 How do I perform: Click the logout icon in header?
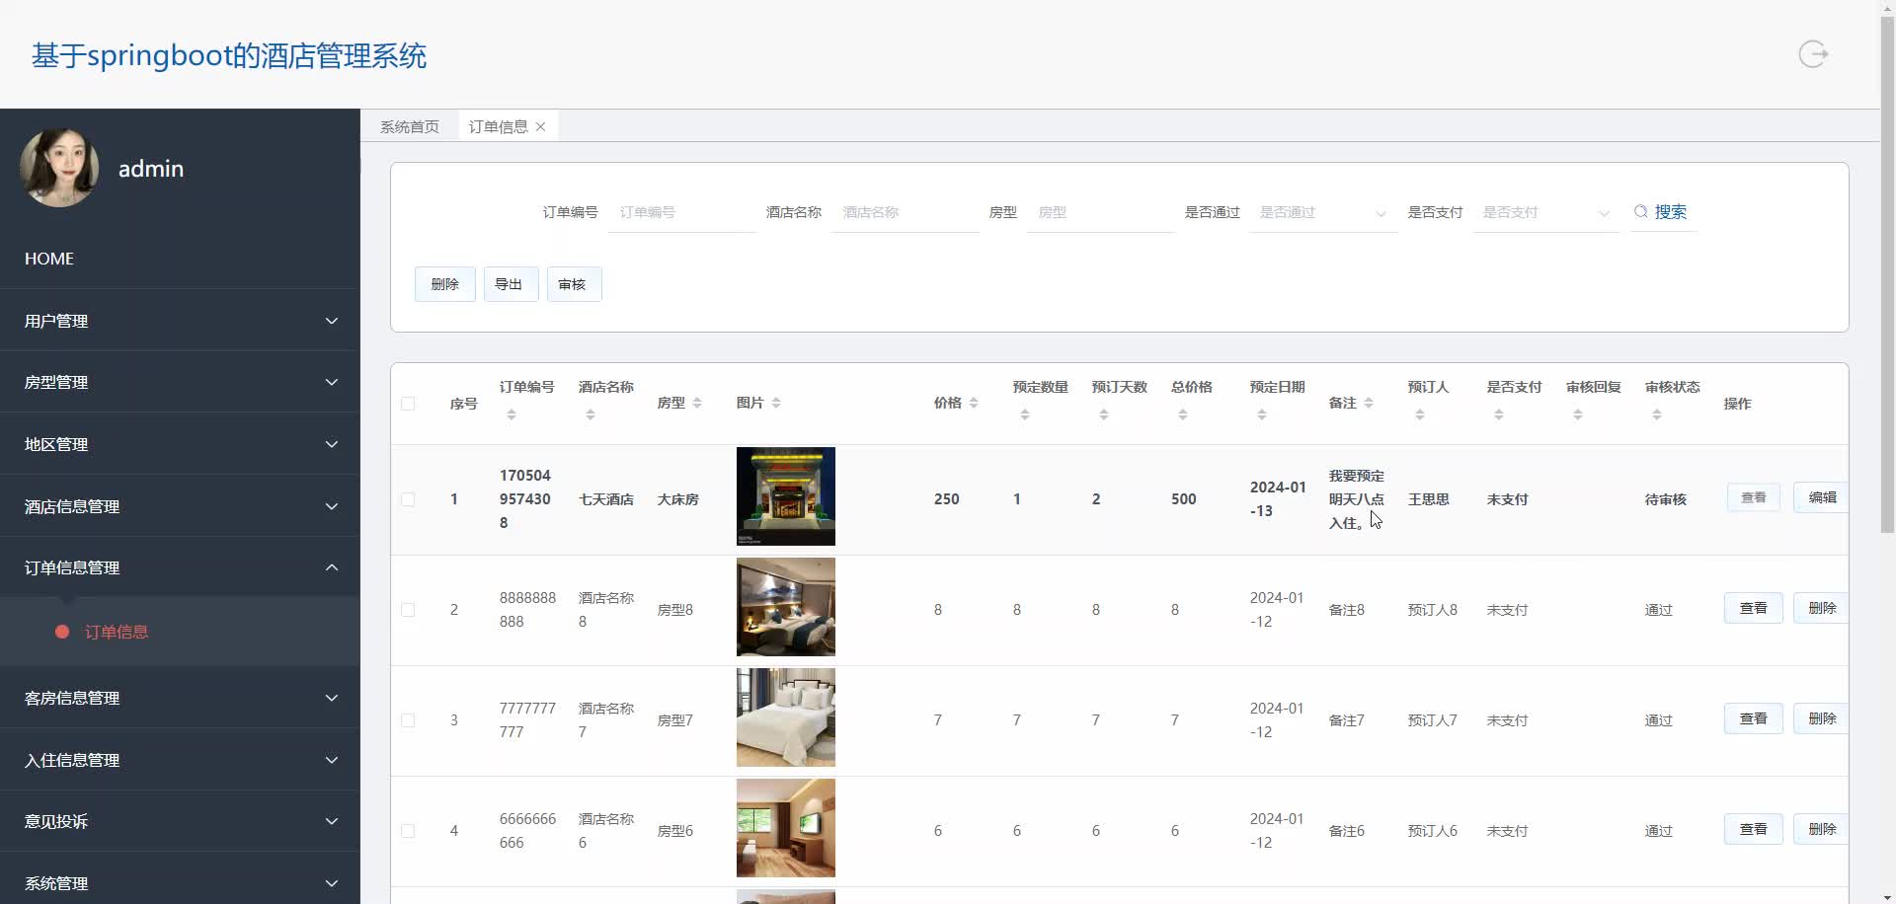(1813, 53)
